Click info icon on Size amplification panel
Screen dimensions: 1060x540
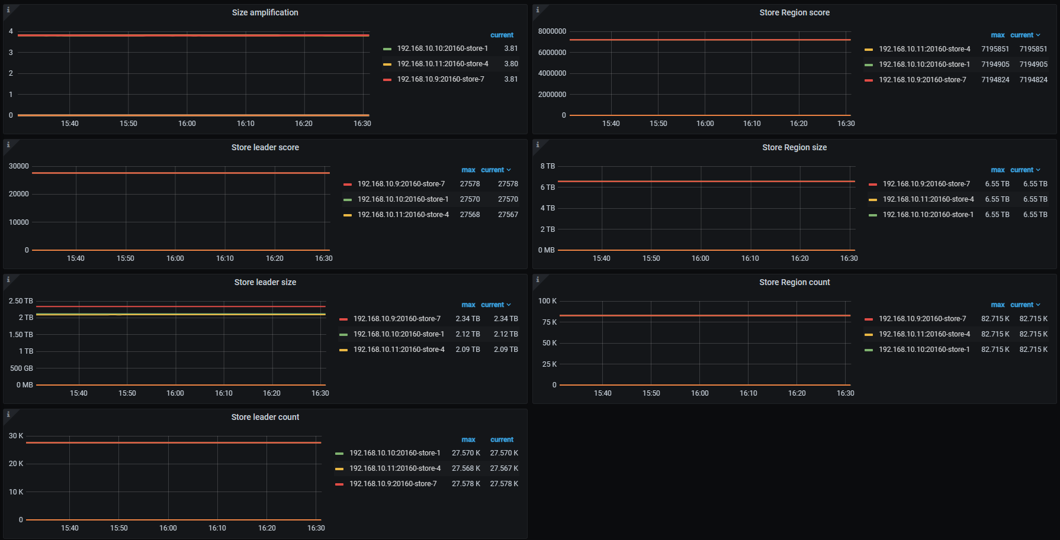[8, 10]
